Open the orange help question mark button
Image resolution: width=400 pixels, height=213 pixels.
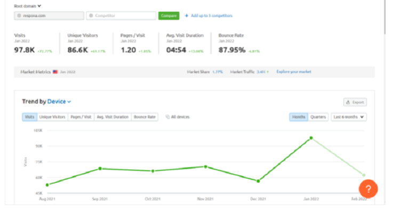click(368, 189)
